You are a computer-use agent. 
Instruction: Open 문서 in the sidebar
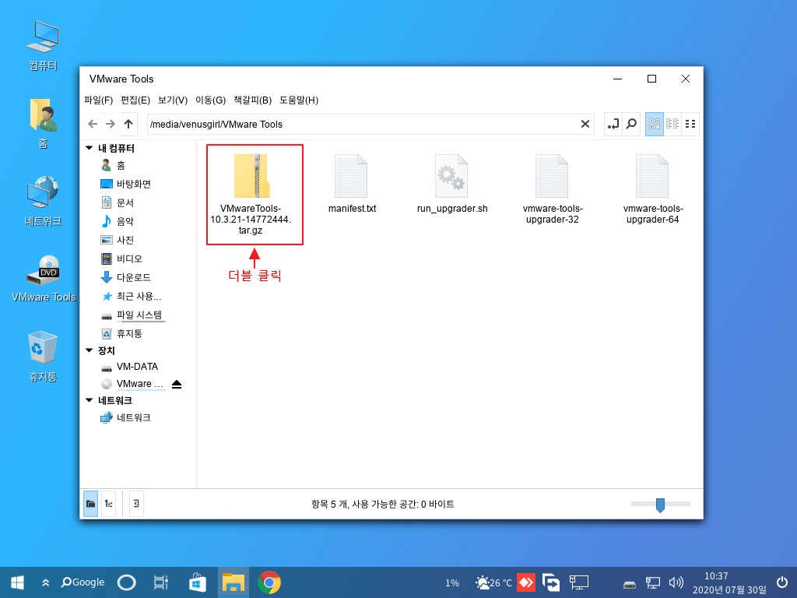(118, 203)
